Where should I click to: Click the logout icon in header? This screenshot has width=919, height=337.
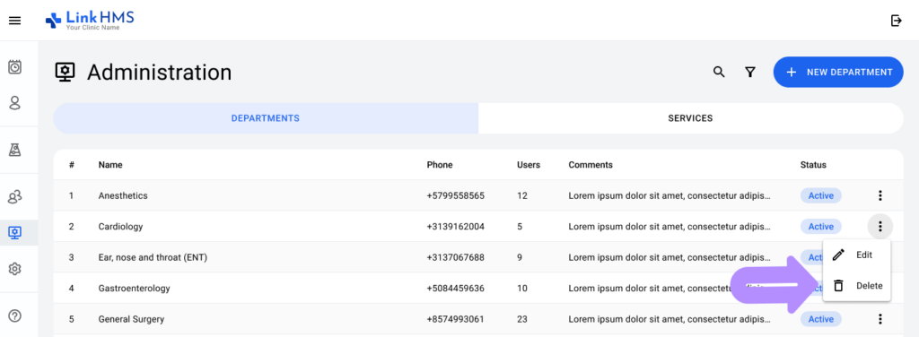[897, 21]
